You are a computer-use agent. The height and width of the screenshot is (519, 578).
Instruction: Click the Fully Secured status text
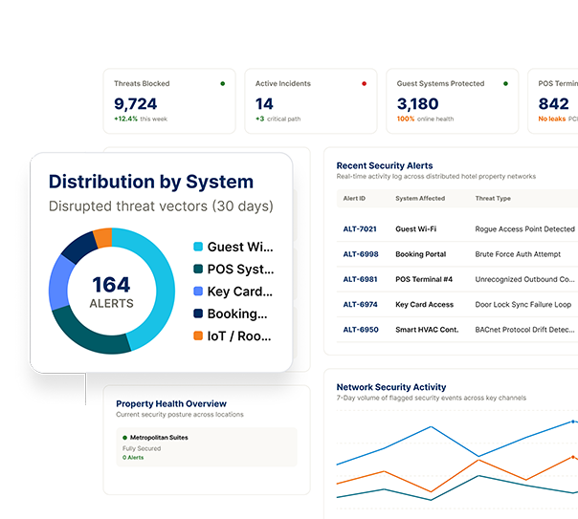[142, 448]
